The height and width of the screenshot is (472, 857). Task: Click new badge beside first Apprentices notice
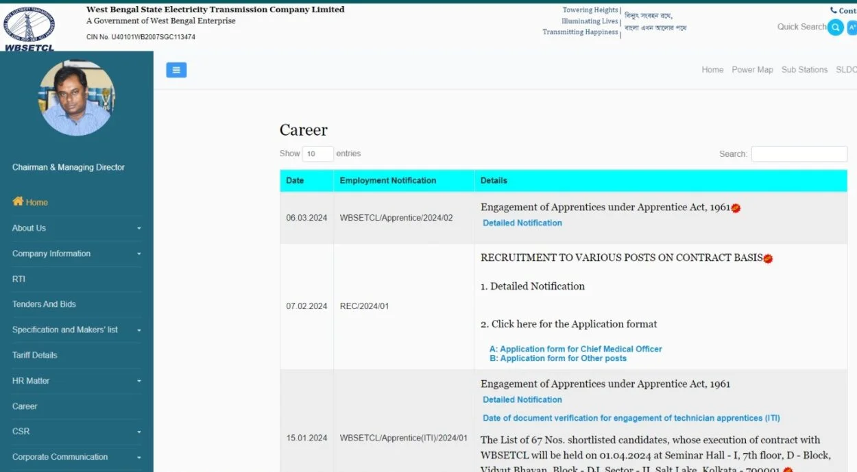click(736, 208)
